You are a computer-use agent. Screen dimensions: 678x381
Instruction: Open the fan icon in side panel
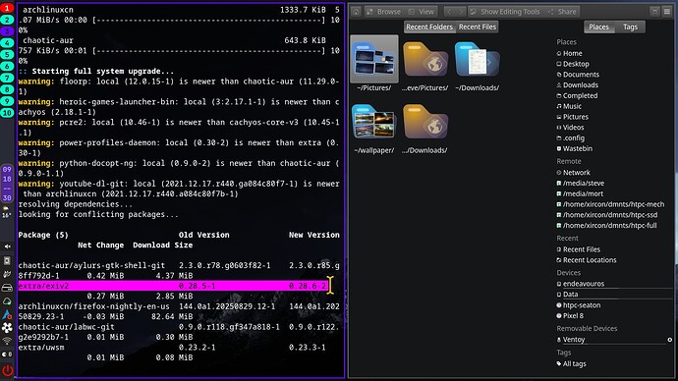[7, 327]
